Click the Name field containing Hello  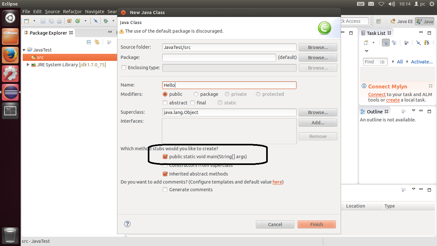[x=229, y=85]
